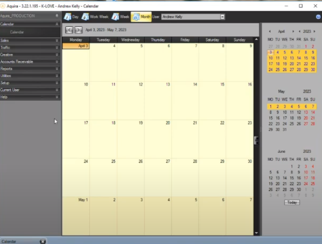The image size is (322, 244).
Task: Click the April month title in mini calendar
Action: [281, 31]
